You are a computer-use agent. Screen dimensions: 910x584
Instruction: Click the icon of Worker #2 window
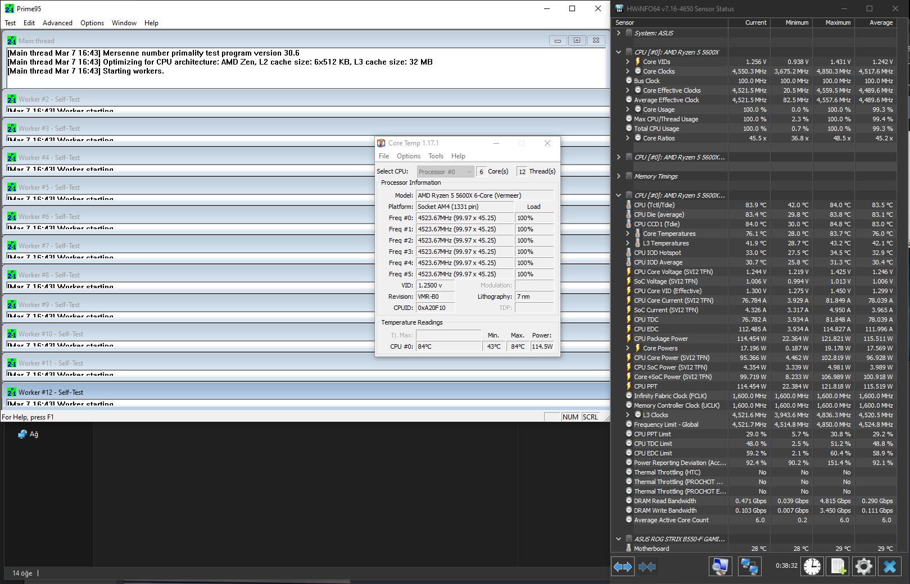click(12, 99)
